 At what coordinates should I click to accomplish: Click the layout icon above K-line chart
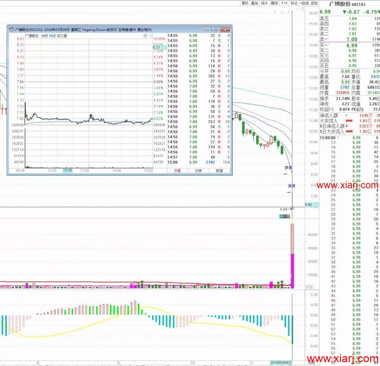pyautogui.click(x=303, y=9)
